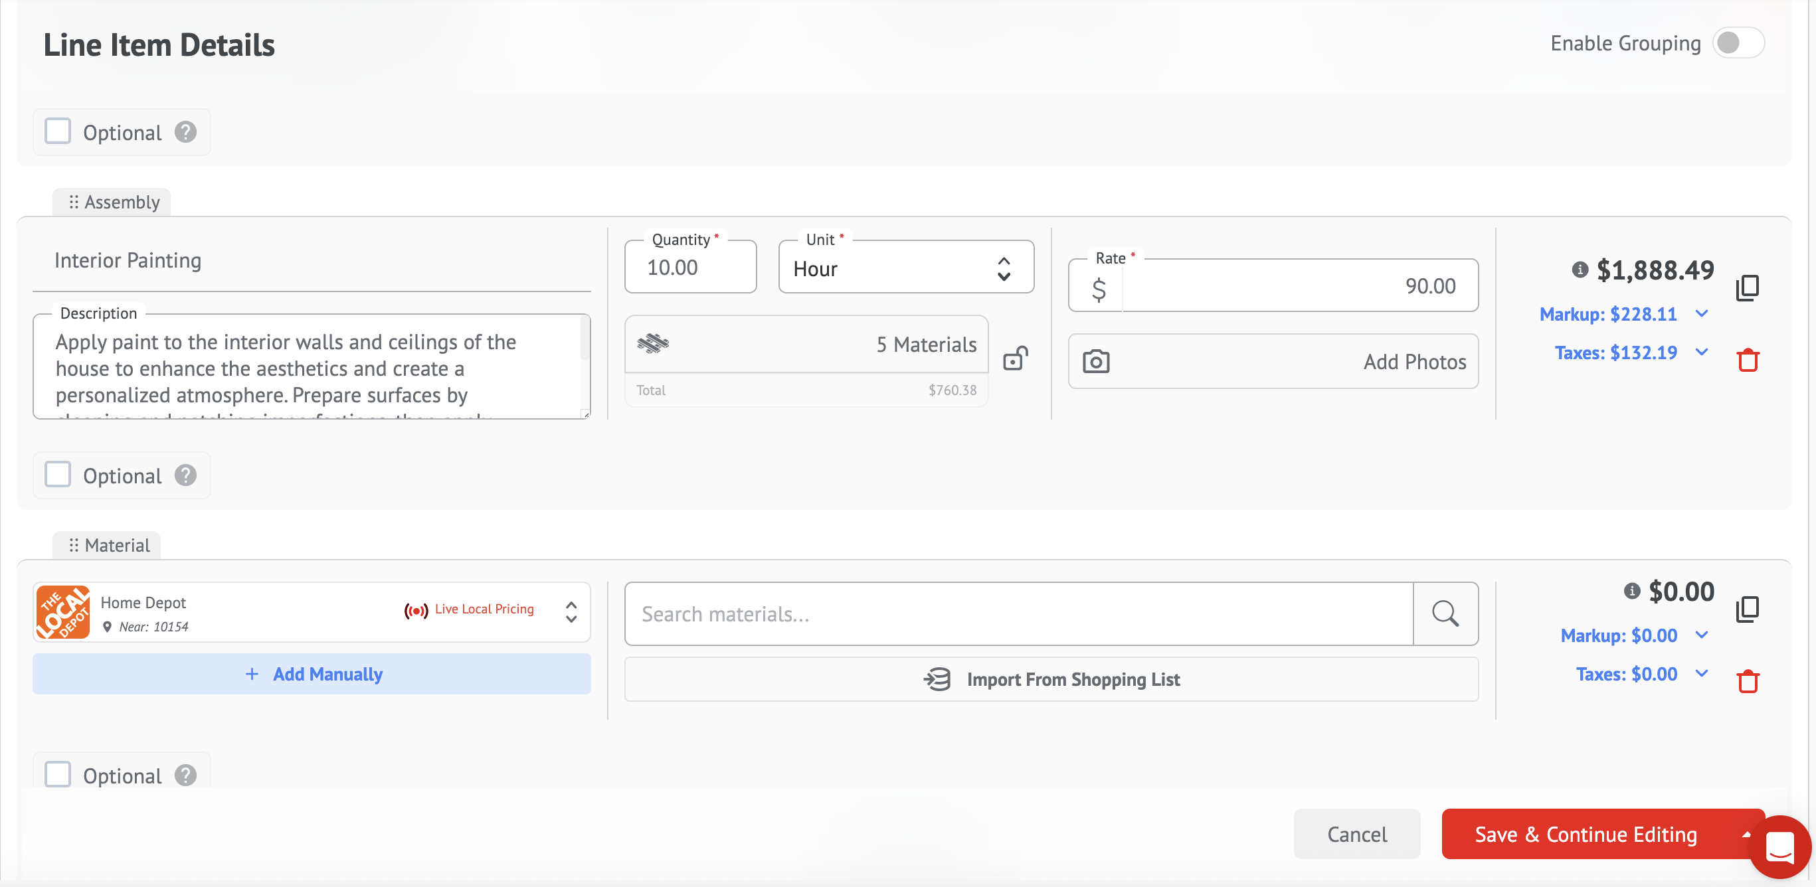The image size is (1816, 887).
Task: Check the Optional box below Interior Painting
Action: (x=58, y=475)
